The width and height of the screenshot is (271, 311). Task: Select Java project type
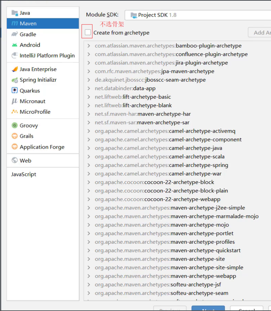(x=43, y=13)
